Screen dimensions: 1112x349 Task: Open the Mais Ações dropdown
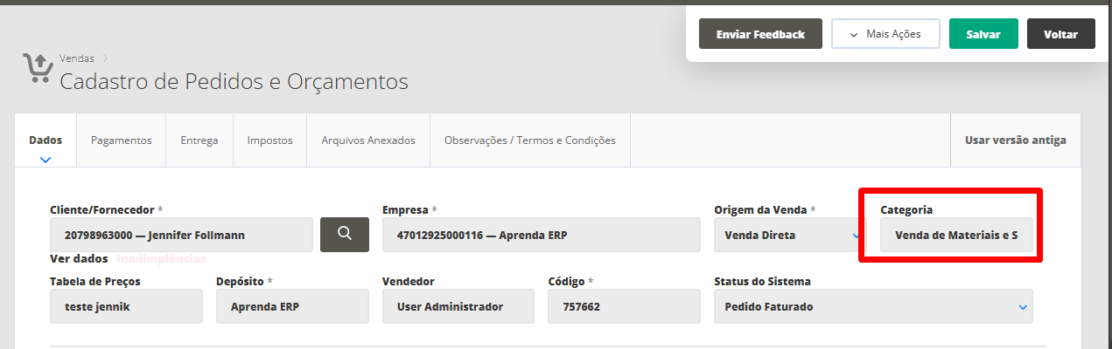885,34
